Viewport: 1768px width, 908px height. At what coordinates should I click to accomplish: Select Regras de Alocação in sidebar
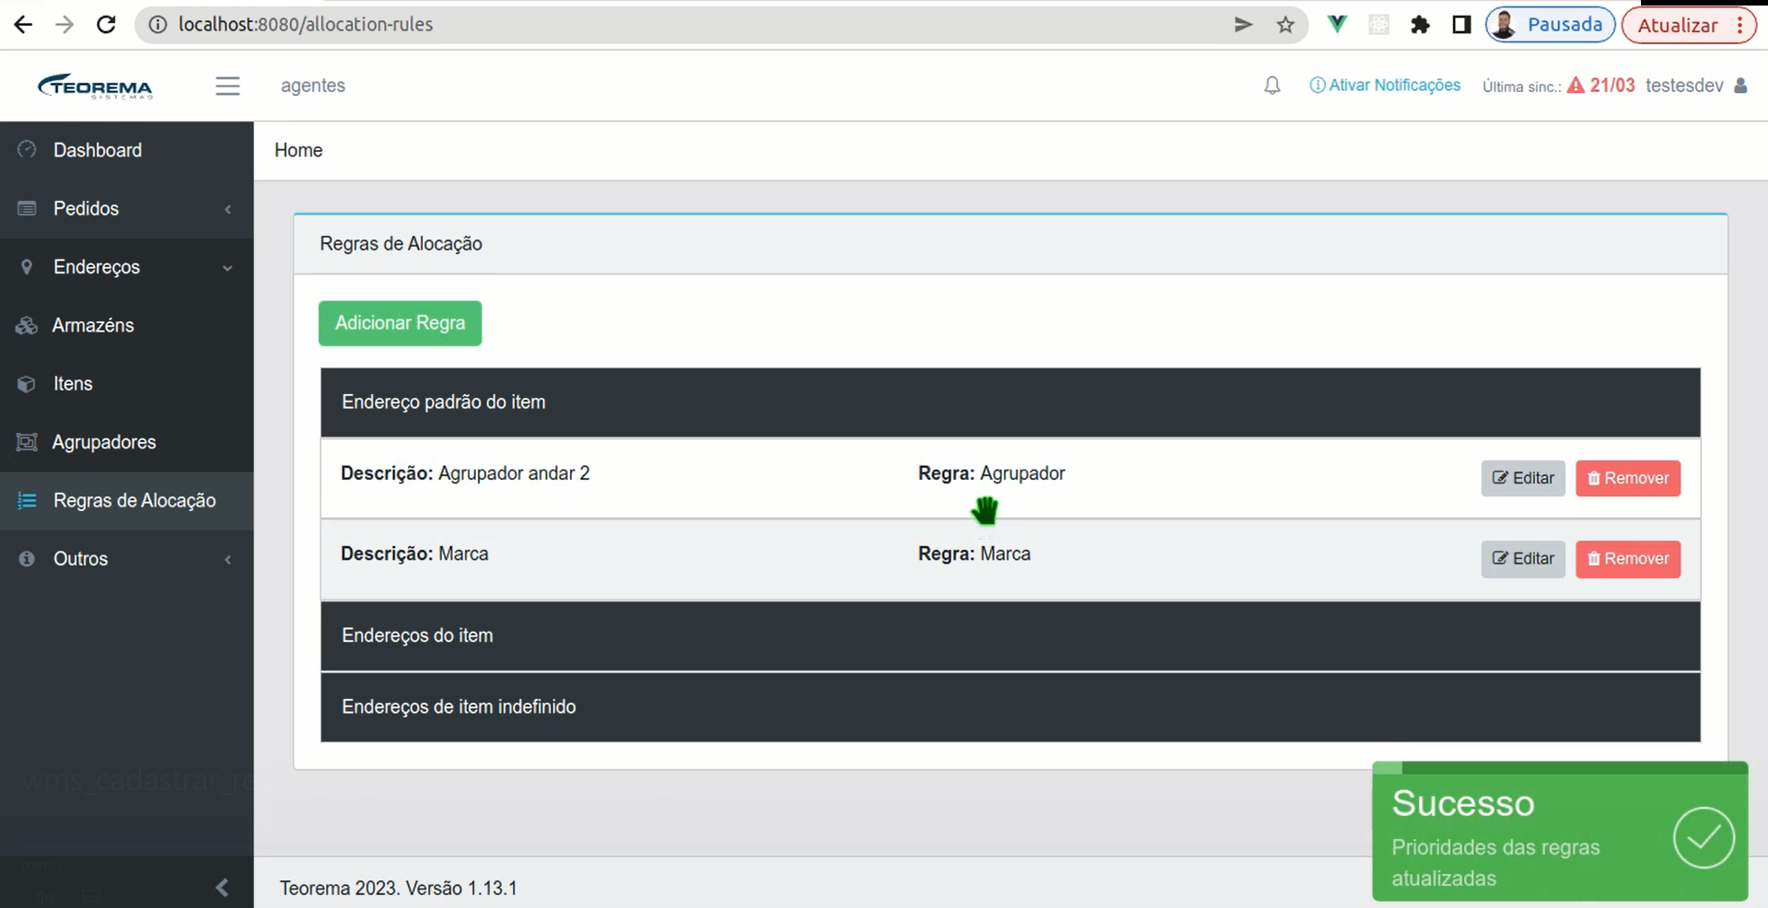[126, 501]
